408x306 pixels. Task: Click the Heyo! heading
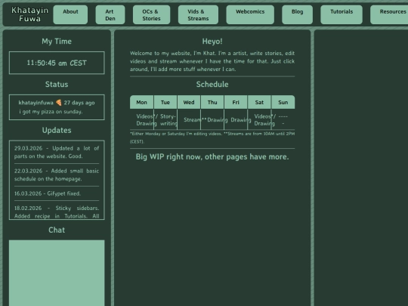coord(212,41)
